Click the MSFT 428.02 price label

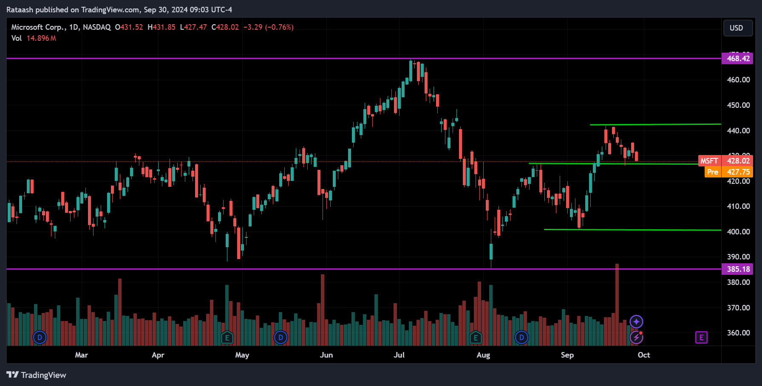[x=725, y=161]
